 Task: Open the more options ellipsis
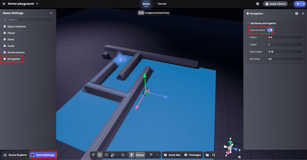point(158,155)
